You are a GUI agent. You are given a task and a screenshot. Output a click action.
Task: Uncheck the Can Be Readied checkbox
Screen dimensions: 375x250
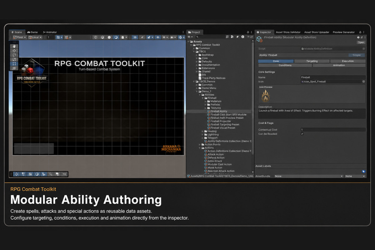pos(302,134)
